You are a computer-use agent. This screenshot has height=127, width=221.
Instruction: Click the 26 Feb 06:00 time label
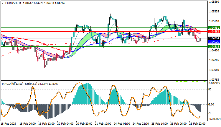[179, 124]
